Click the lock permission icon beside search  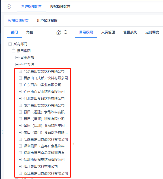pyautogui.click(x=59, y=32)
